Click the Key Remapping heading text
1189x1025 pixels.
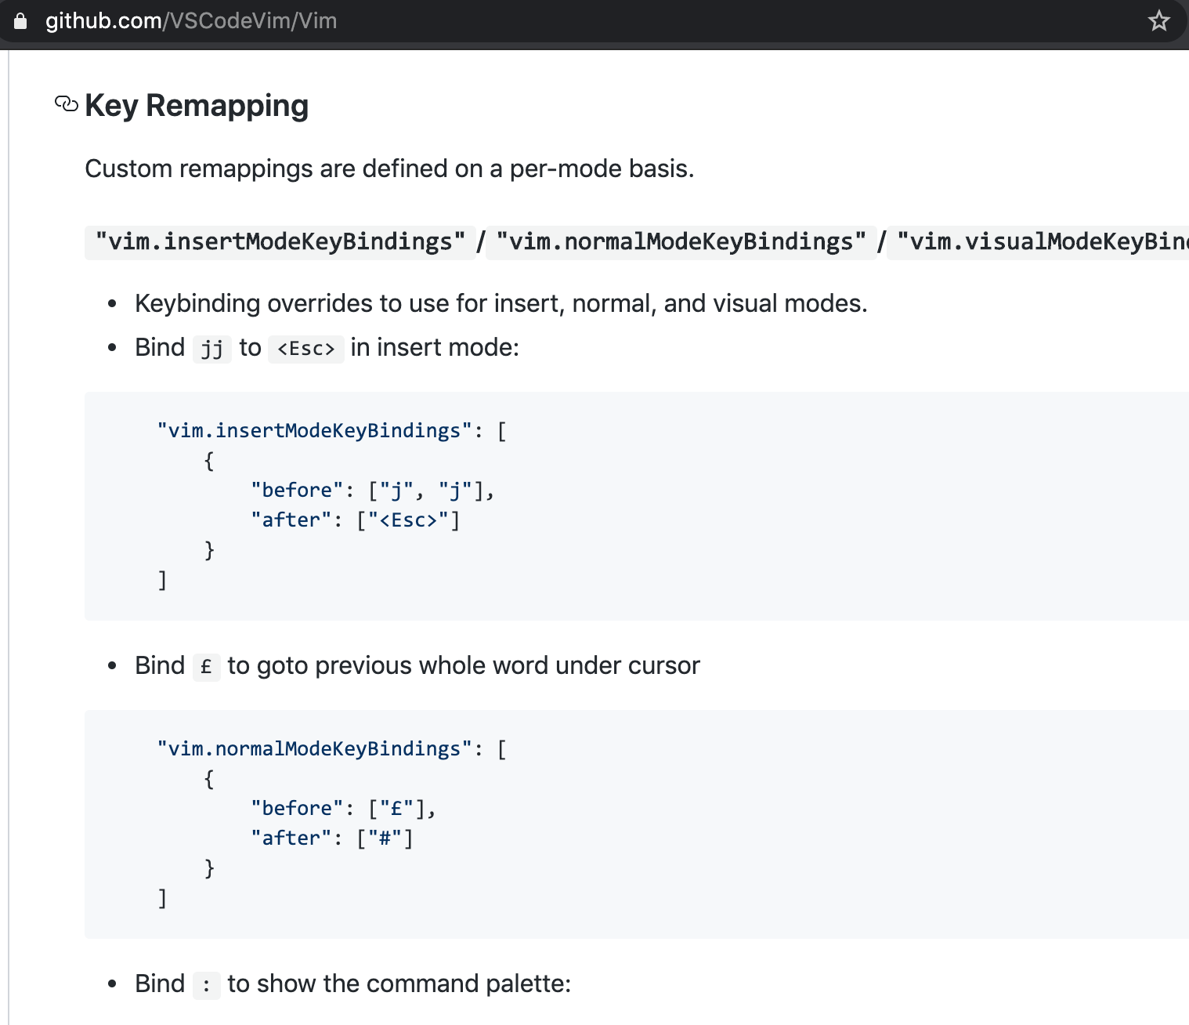197,106
